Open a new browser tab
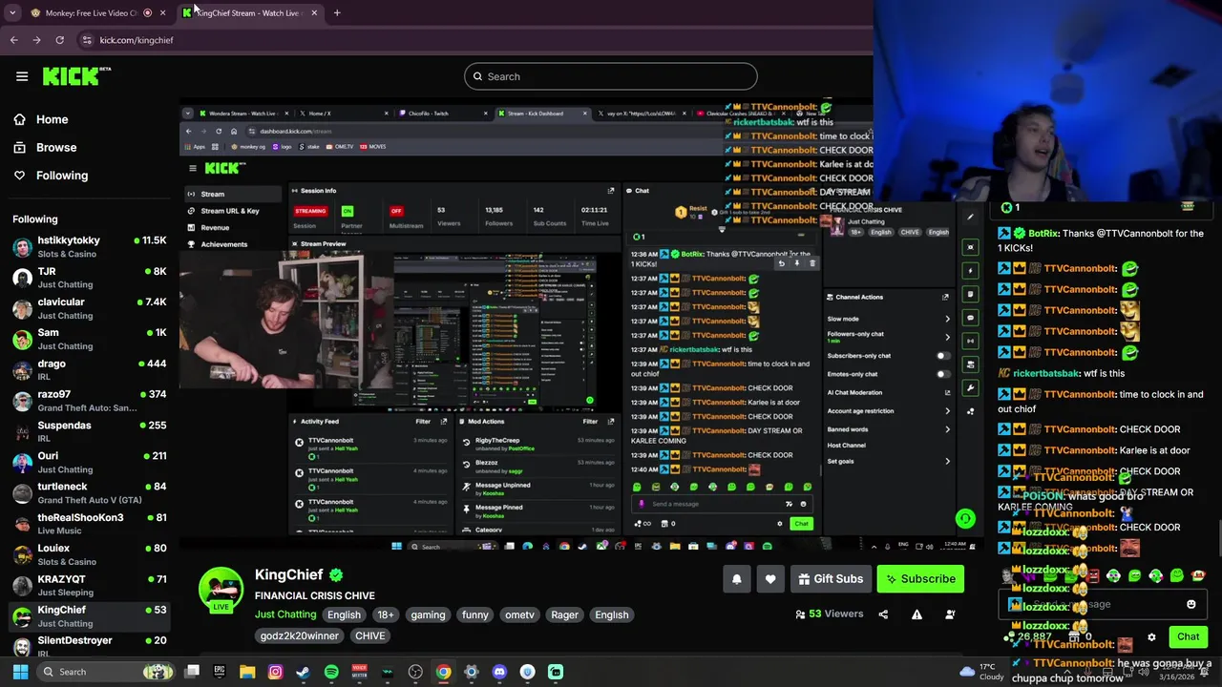 click(337, 12)
